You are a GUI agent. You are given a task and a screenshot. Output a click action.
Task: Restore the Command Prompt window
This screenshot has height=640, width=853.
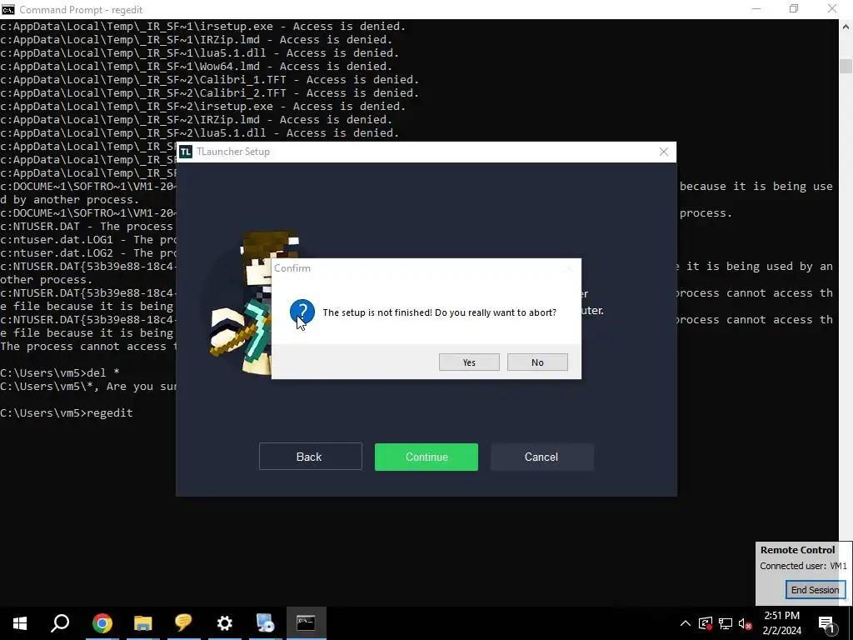point(794,9)
